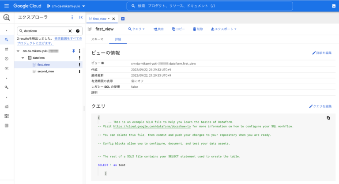Open dataform dataset more actions menu
Image resolution: width=339 pixels, height=184 pixels.
click(x=79, y=58)
